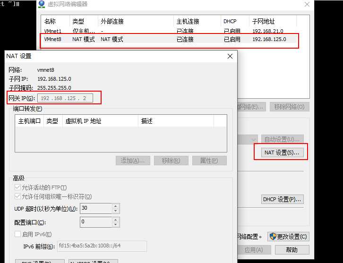343x263 pixels.
Task: Close the 虚拟网络编辑器 window
Action: click(x=307, y=4)
